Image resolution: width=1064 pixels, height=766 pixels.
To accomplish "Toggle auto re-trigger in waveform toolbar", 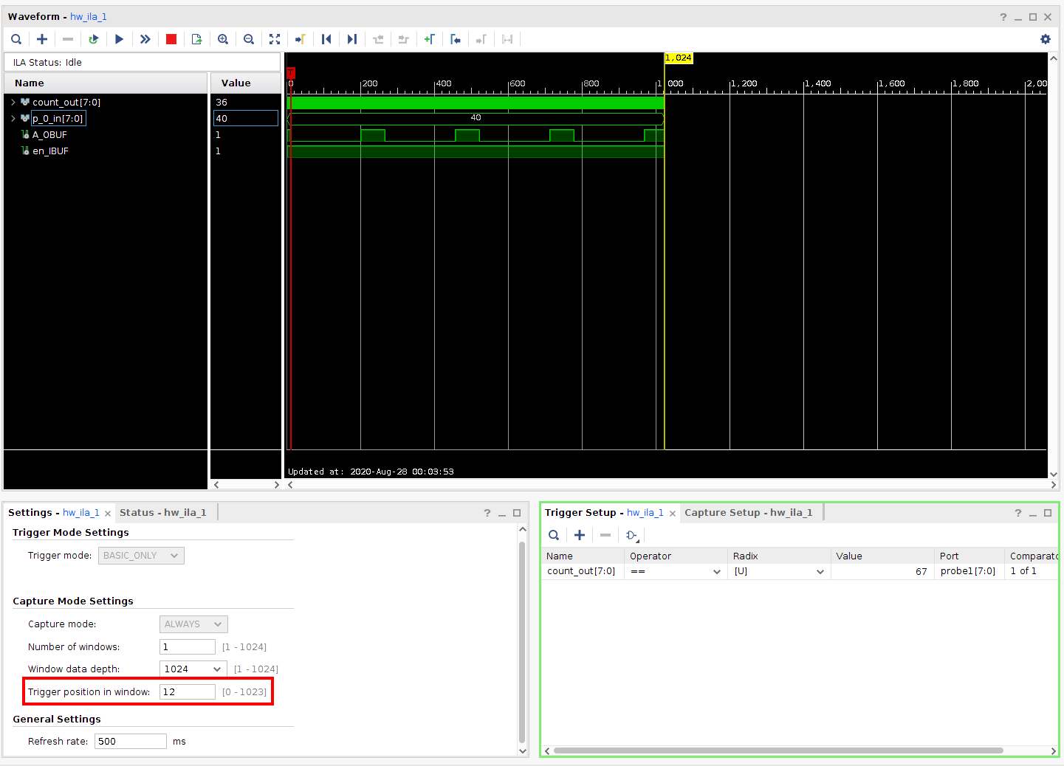I will coord(93,39).
